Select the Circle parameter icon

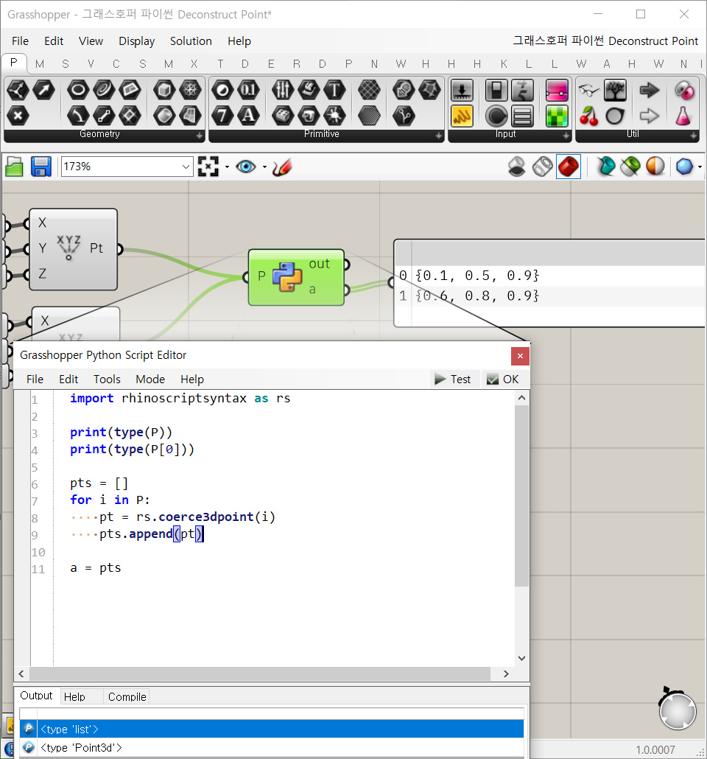click(x=78, y=90)
